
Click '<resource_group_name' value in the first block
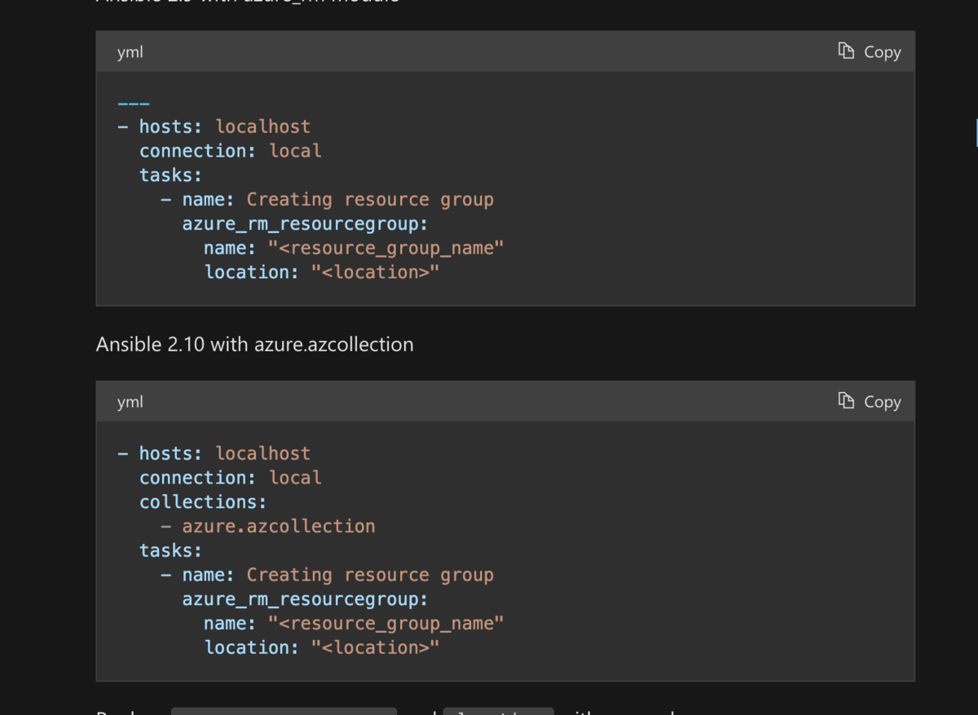pos(386,248)
